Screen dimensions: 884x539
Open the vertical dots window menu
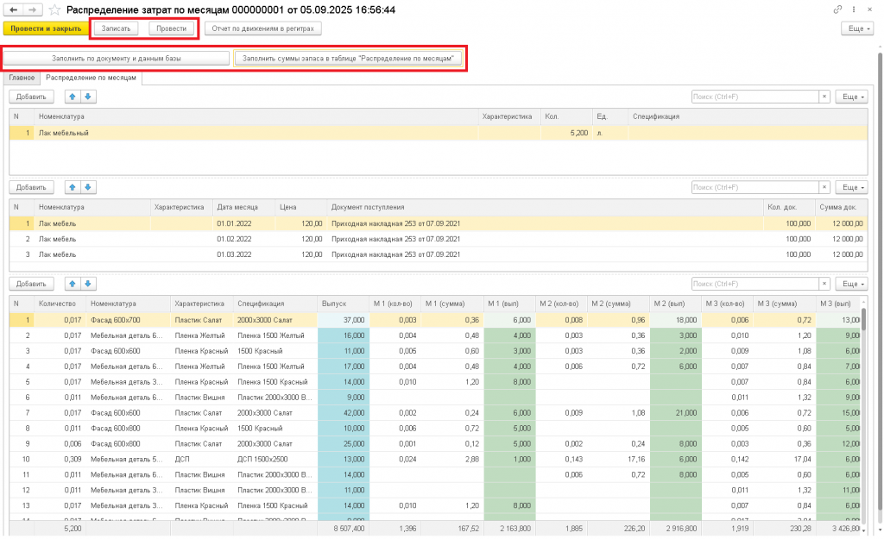854,9
